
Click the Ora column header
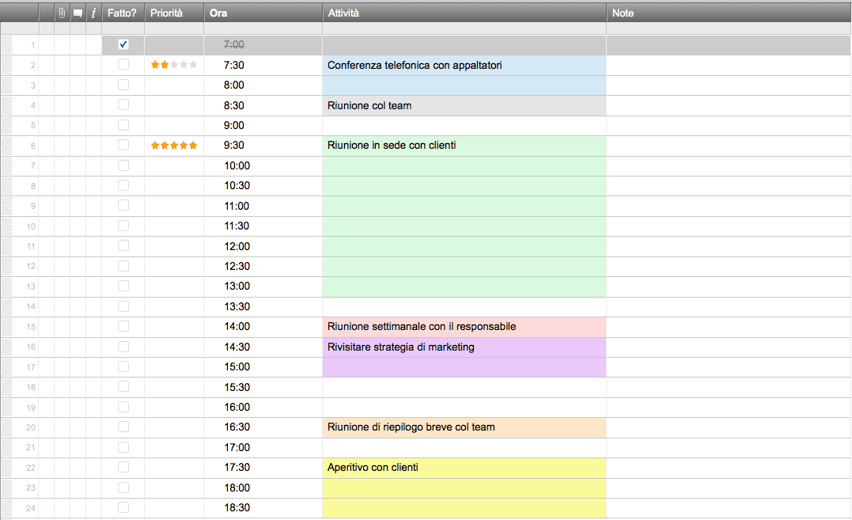pos(263,13)
